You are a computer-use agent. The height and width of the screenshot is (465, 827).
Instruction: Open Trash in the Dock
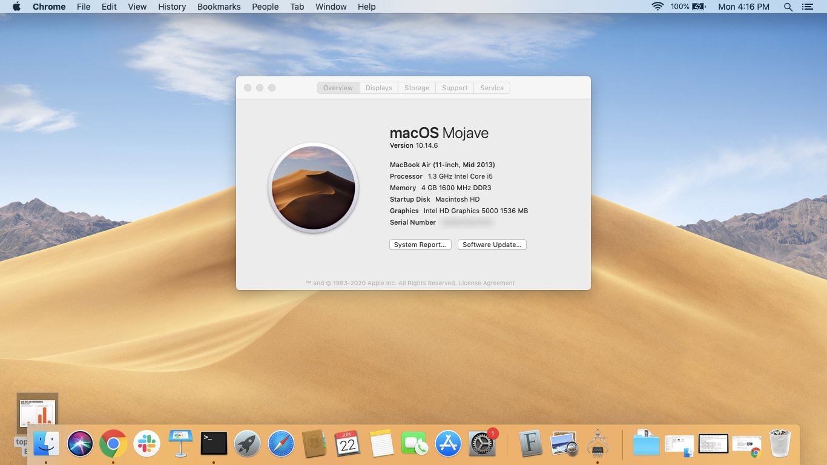pyautogui.click(x=780, y=444)
